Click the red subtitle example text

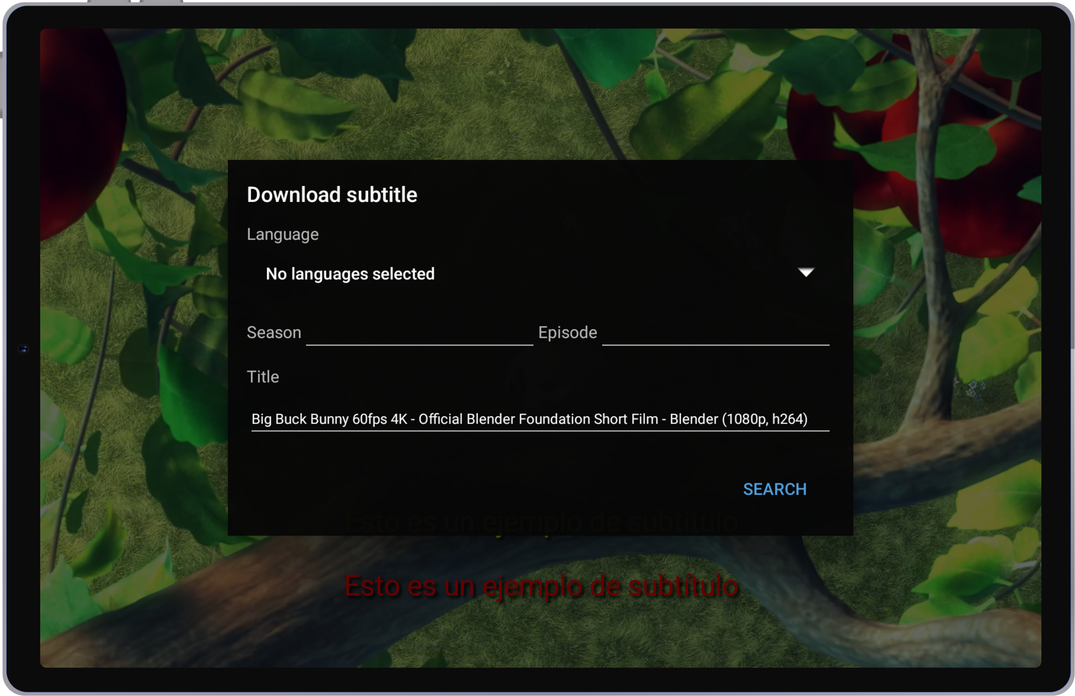point(542,587)
